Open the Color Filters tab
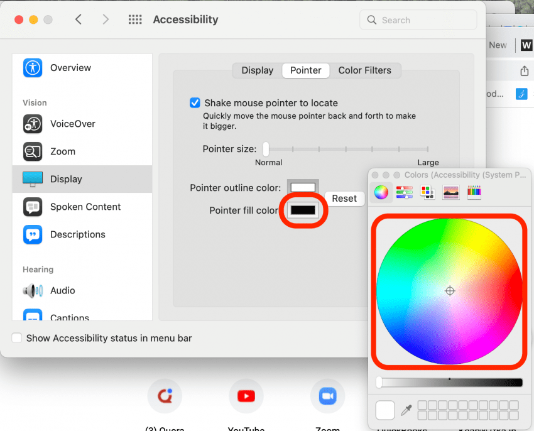Image resolution: width=534 pixels, height=431 pixels. click(x=365, y=70)
